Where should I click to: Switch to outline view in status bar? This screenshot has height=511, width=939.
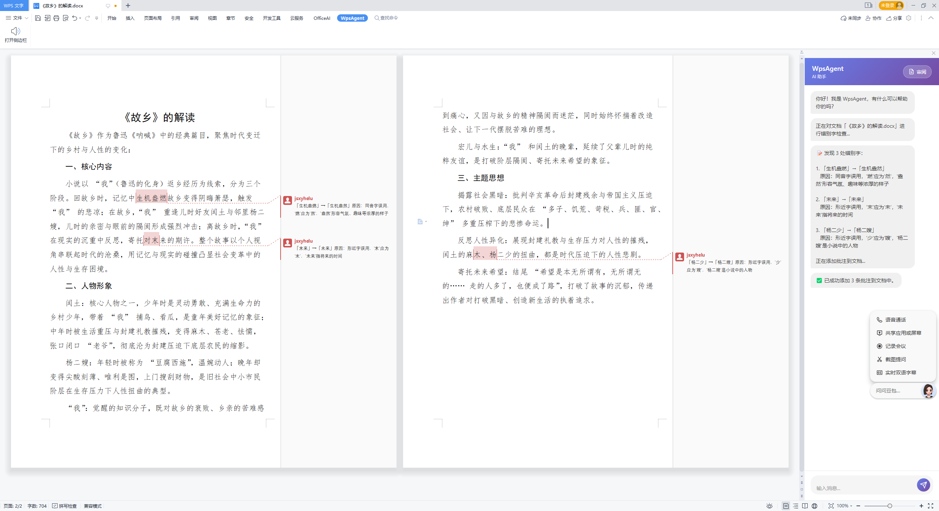click(796, 506)
